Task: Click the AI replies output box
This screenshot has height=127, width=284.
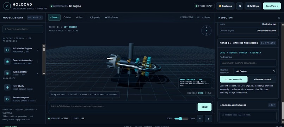Action: point(248,116)
